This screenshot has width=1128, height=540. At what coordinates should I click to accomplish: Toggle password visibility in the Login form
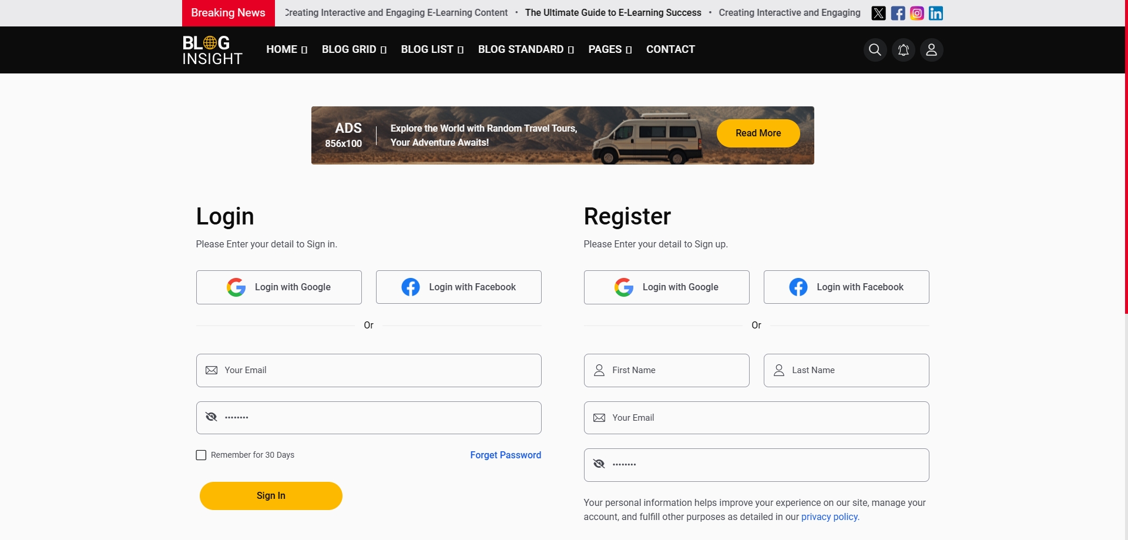211,417
